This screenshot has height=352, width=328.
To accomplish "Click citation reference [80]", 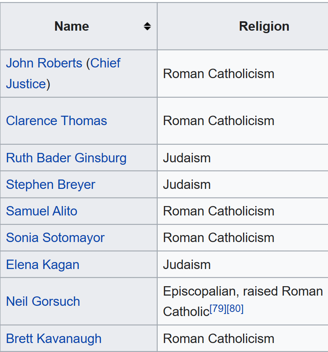I will tap(235, 309).
